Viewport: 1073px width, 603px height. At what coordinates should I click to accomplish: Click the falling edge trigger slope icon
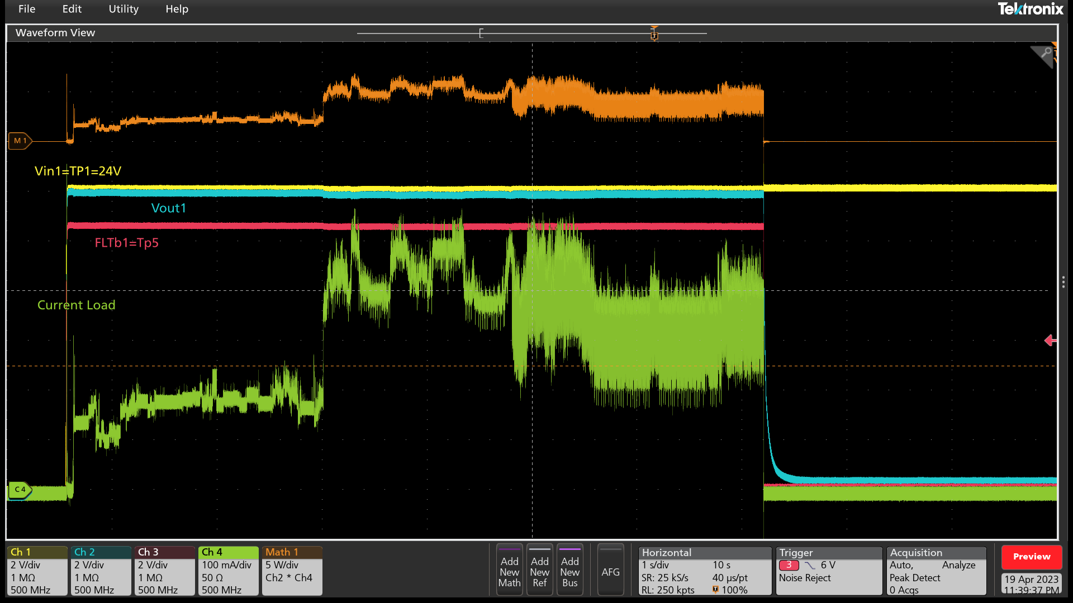pyautogui.click(x=810, y=565)
